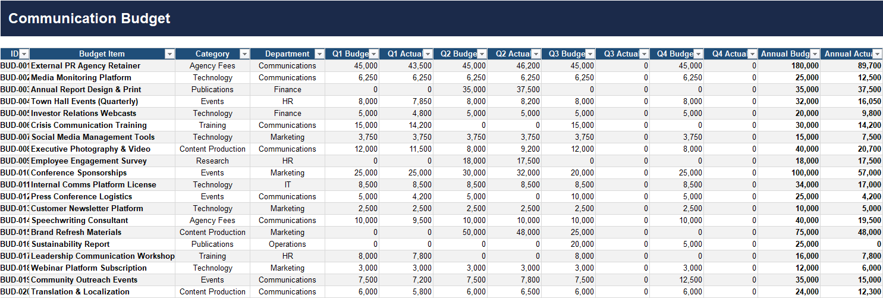Open the Q4 Actual filter dropdown
Screen dimensions: 883x298
pos(752,54)
